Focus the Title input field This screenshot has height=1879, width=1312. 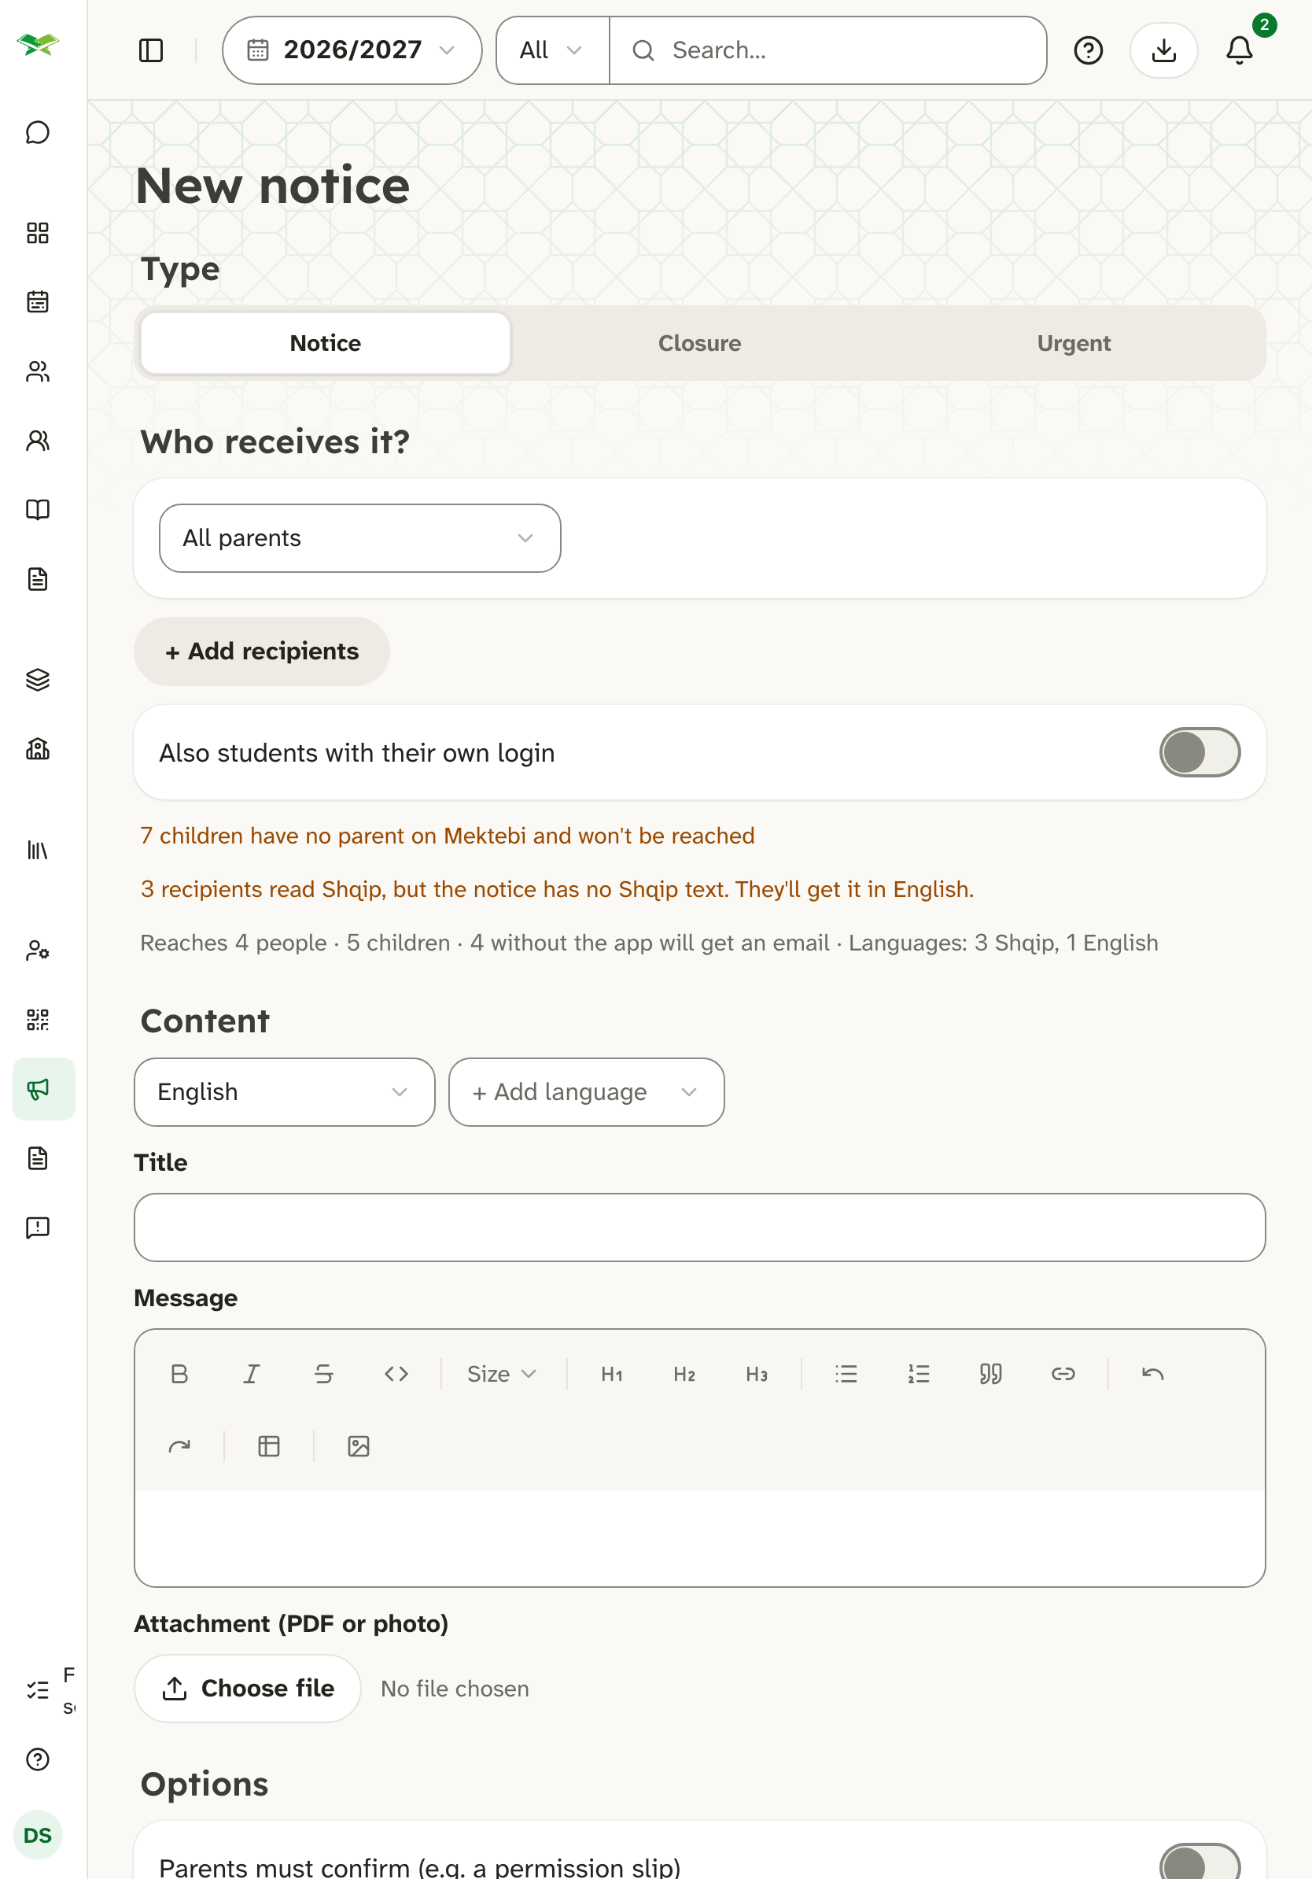(x=700, y=1227)
